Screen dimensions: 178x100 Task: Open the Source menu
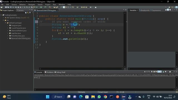(x=14, y=4)
